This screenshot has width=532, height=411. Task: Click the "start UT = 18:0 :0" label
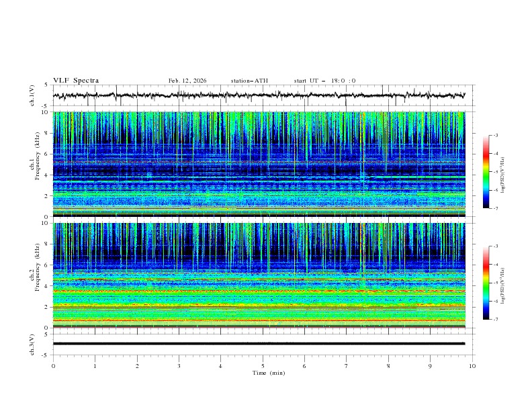(324, 81)
